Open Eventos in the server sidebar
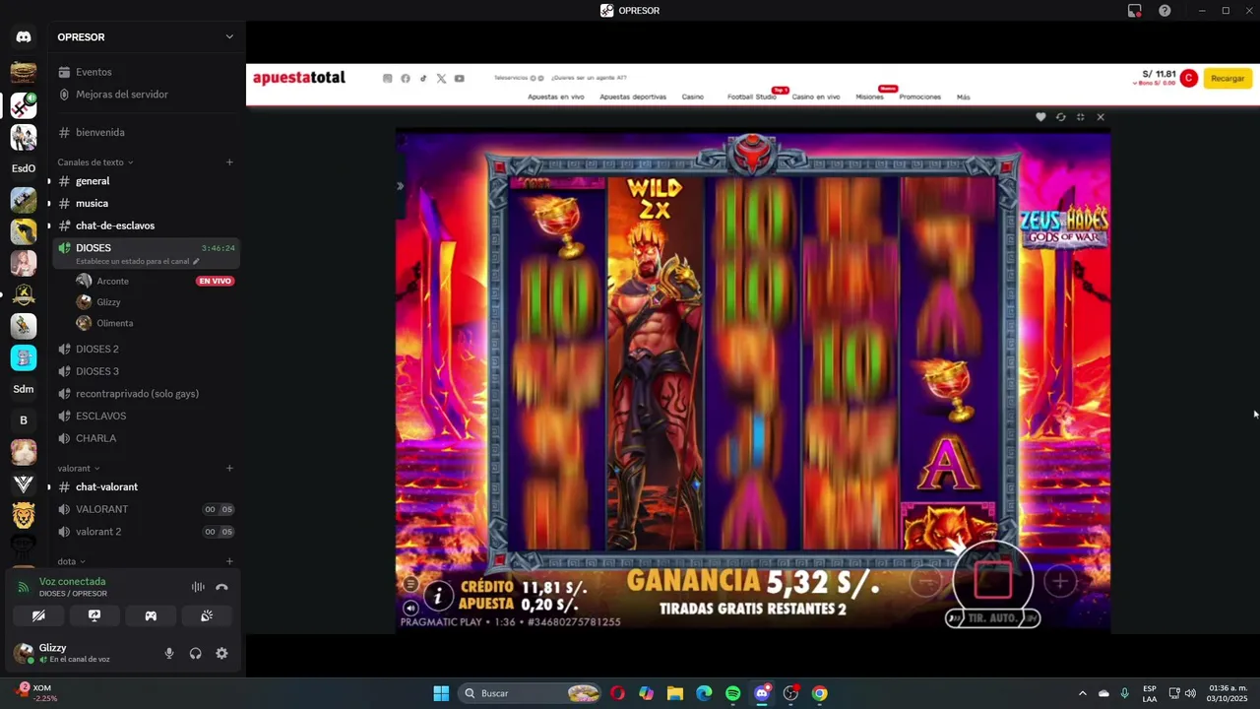 point(146,72)
